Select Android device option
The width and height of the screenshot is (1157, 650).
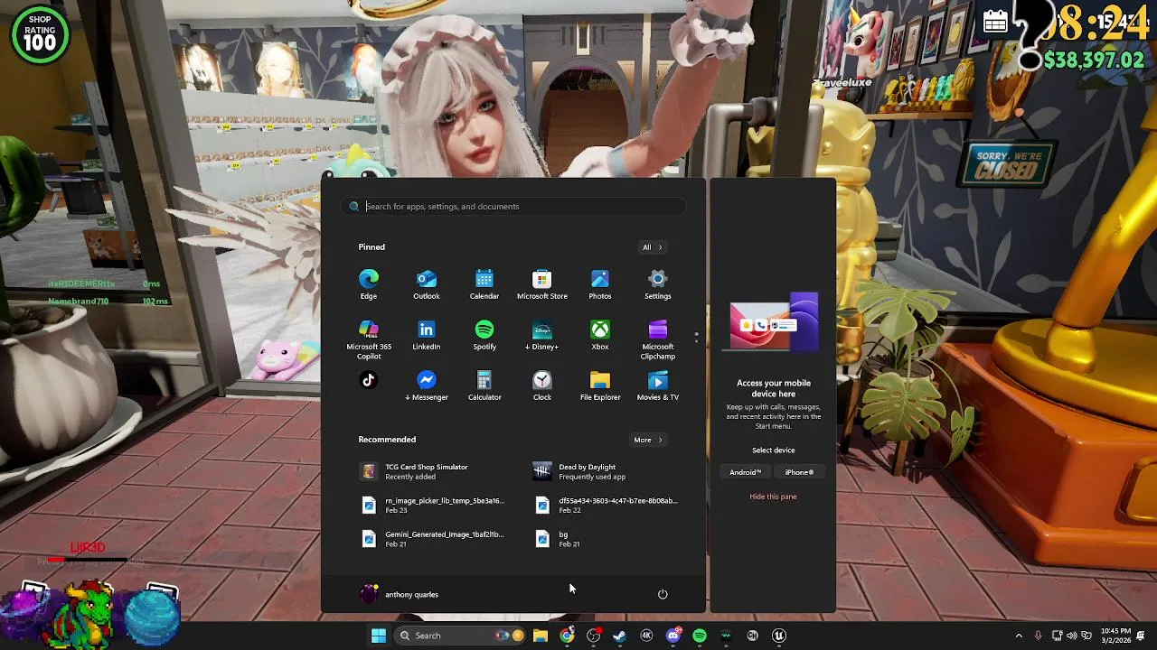point(746,472)
